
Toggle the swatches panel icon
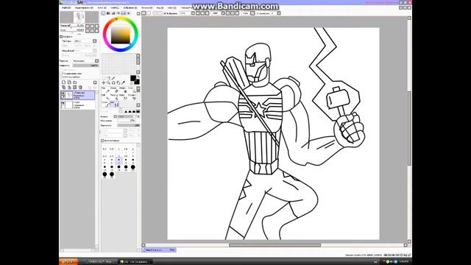pos(124,13)
